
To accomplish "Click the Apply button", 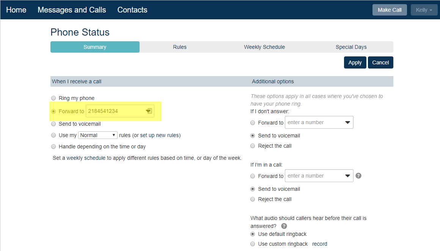I will click(355, 62).
